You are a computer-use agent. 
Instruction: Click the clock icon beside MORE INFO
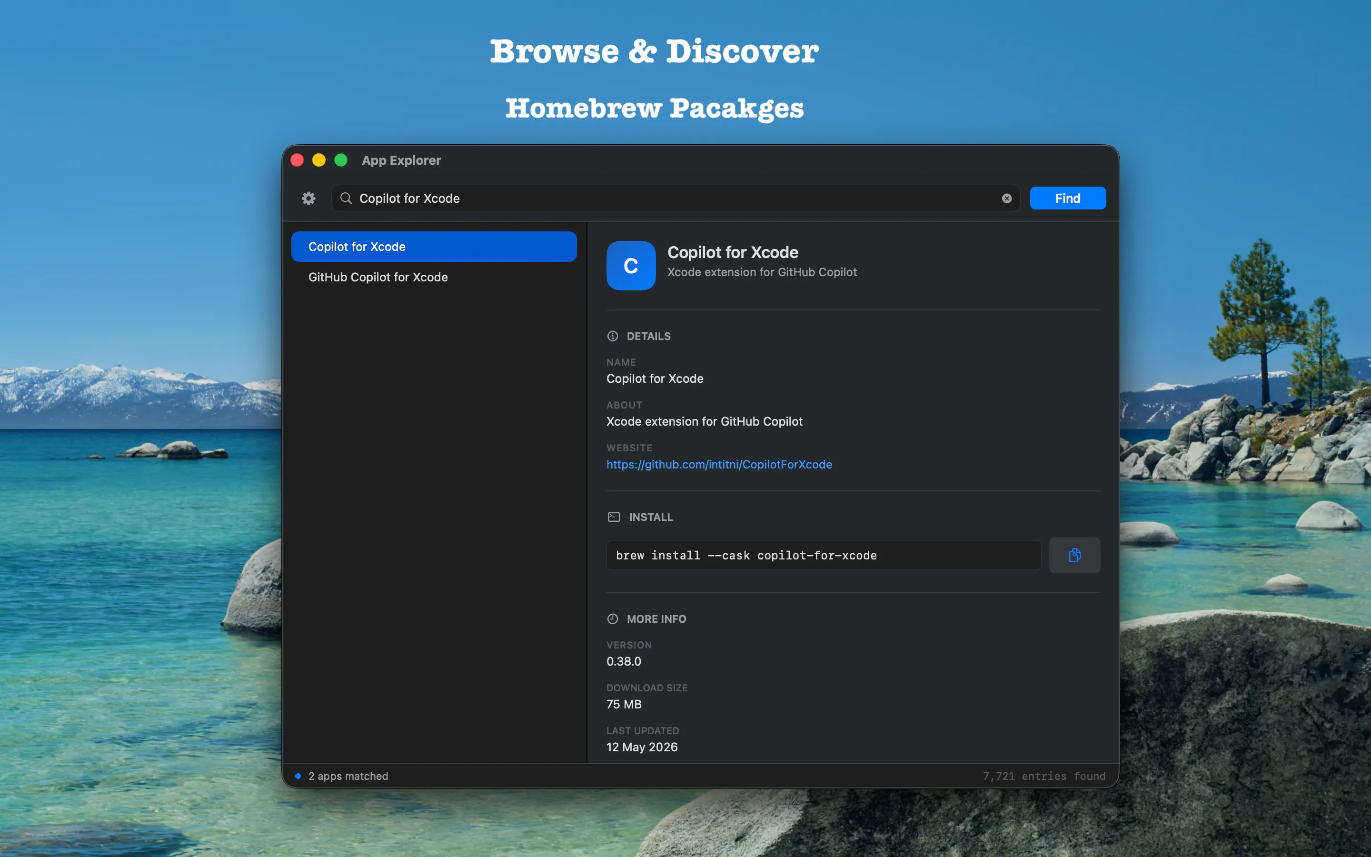click(612, 619)
